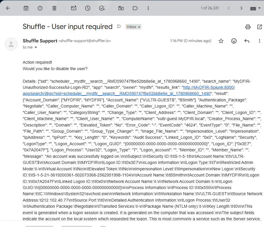264x227 pixels.
Task: Click the shuffle-support@shuffler.io address
Action: click(x=85, y=41)
